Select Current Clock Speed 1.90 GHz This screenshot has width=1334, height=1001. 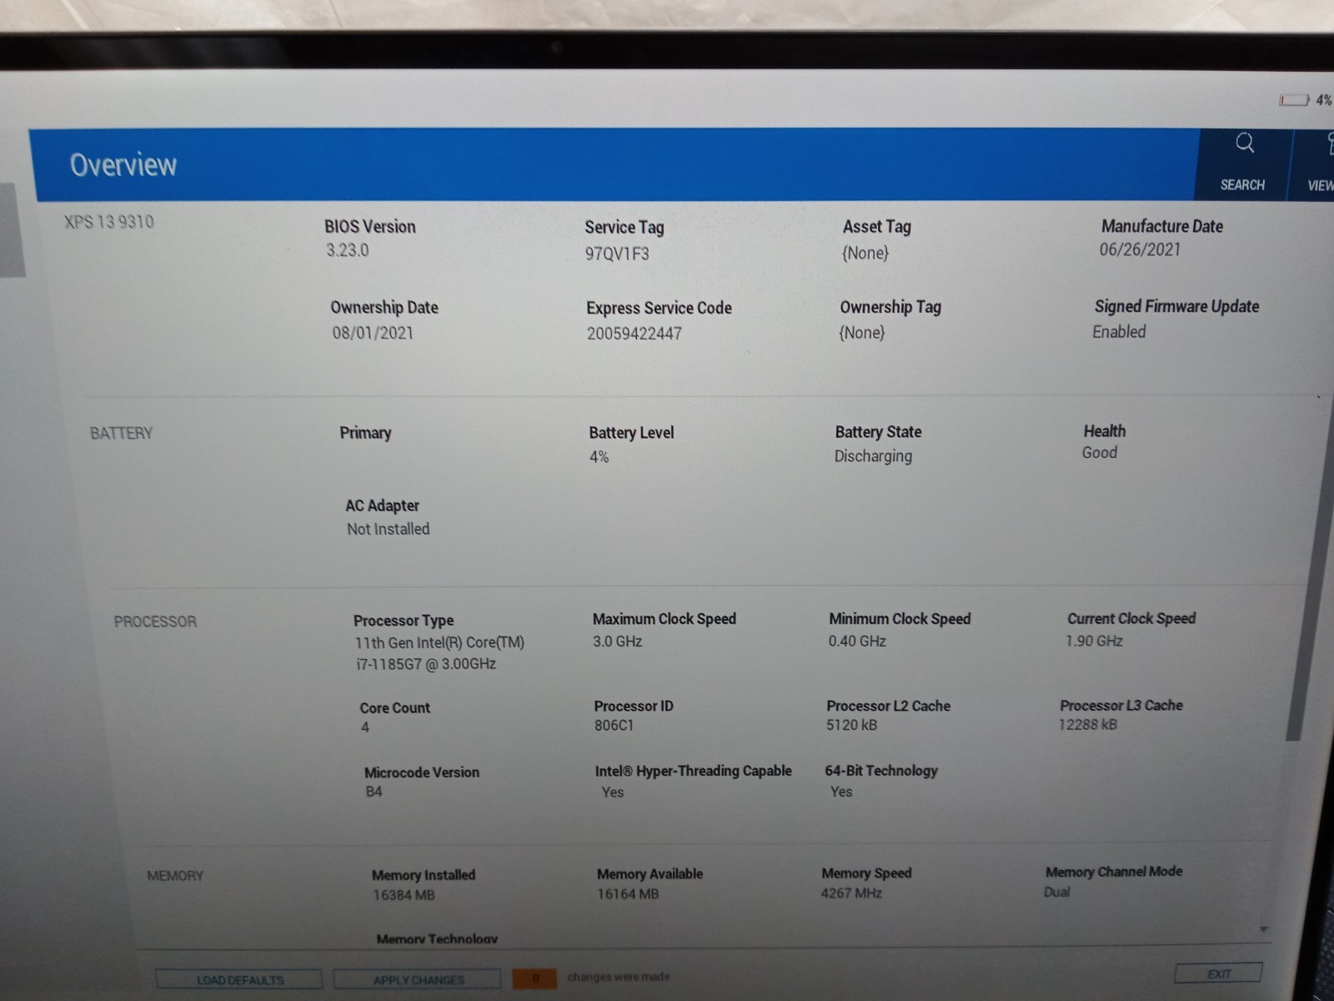(x=1094, y=641)
